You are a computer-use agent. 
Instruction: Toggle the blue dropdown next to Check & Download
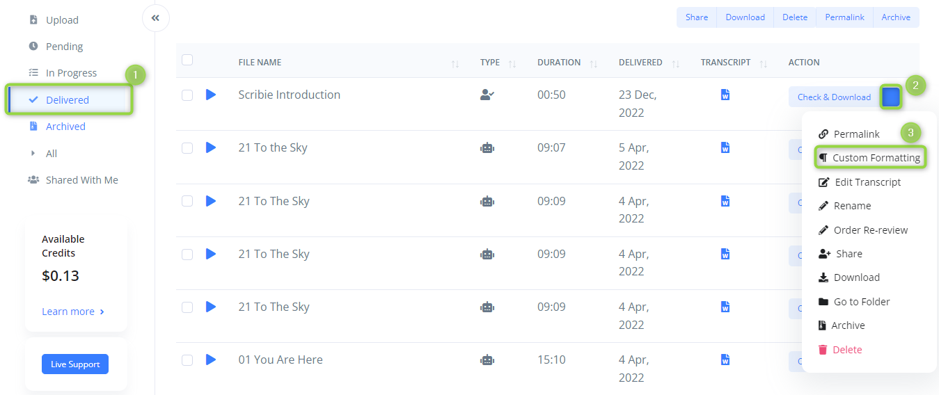(890, 97)
